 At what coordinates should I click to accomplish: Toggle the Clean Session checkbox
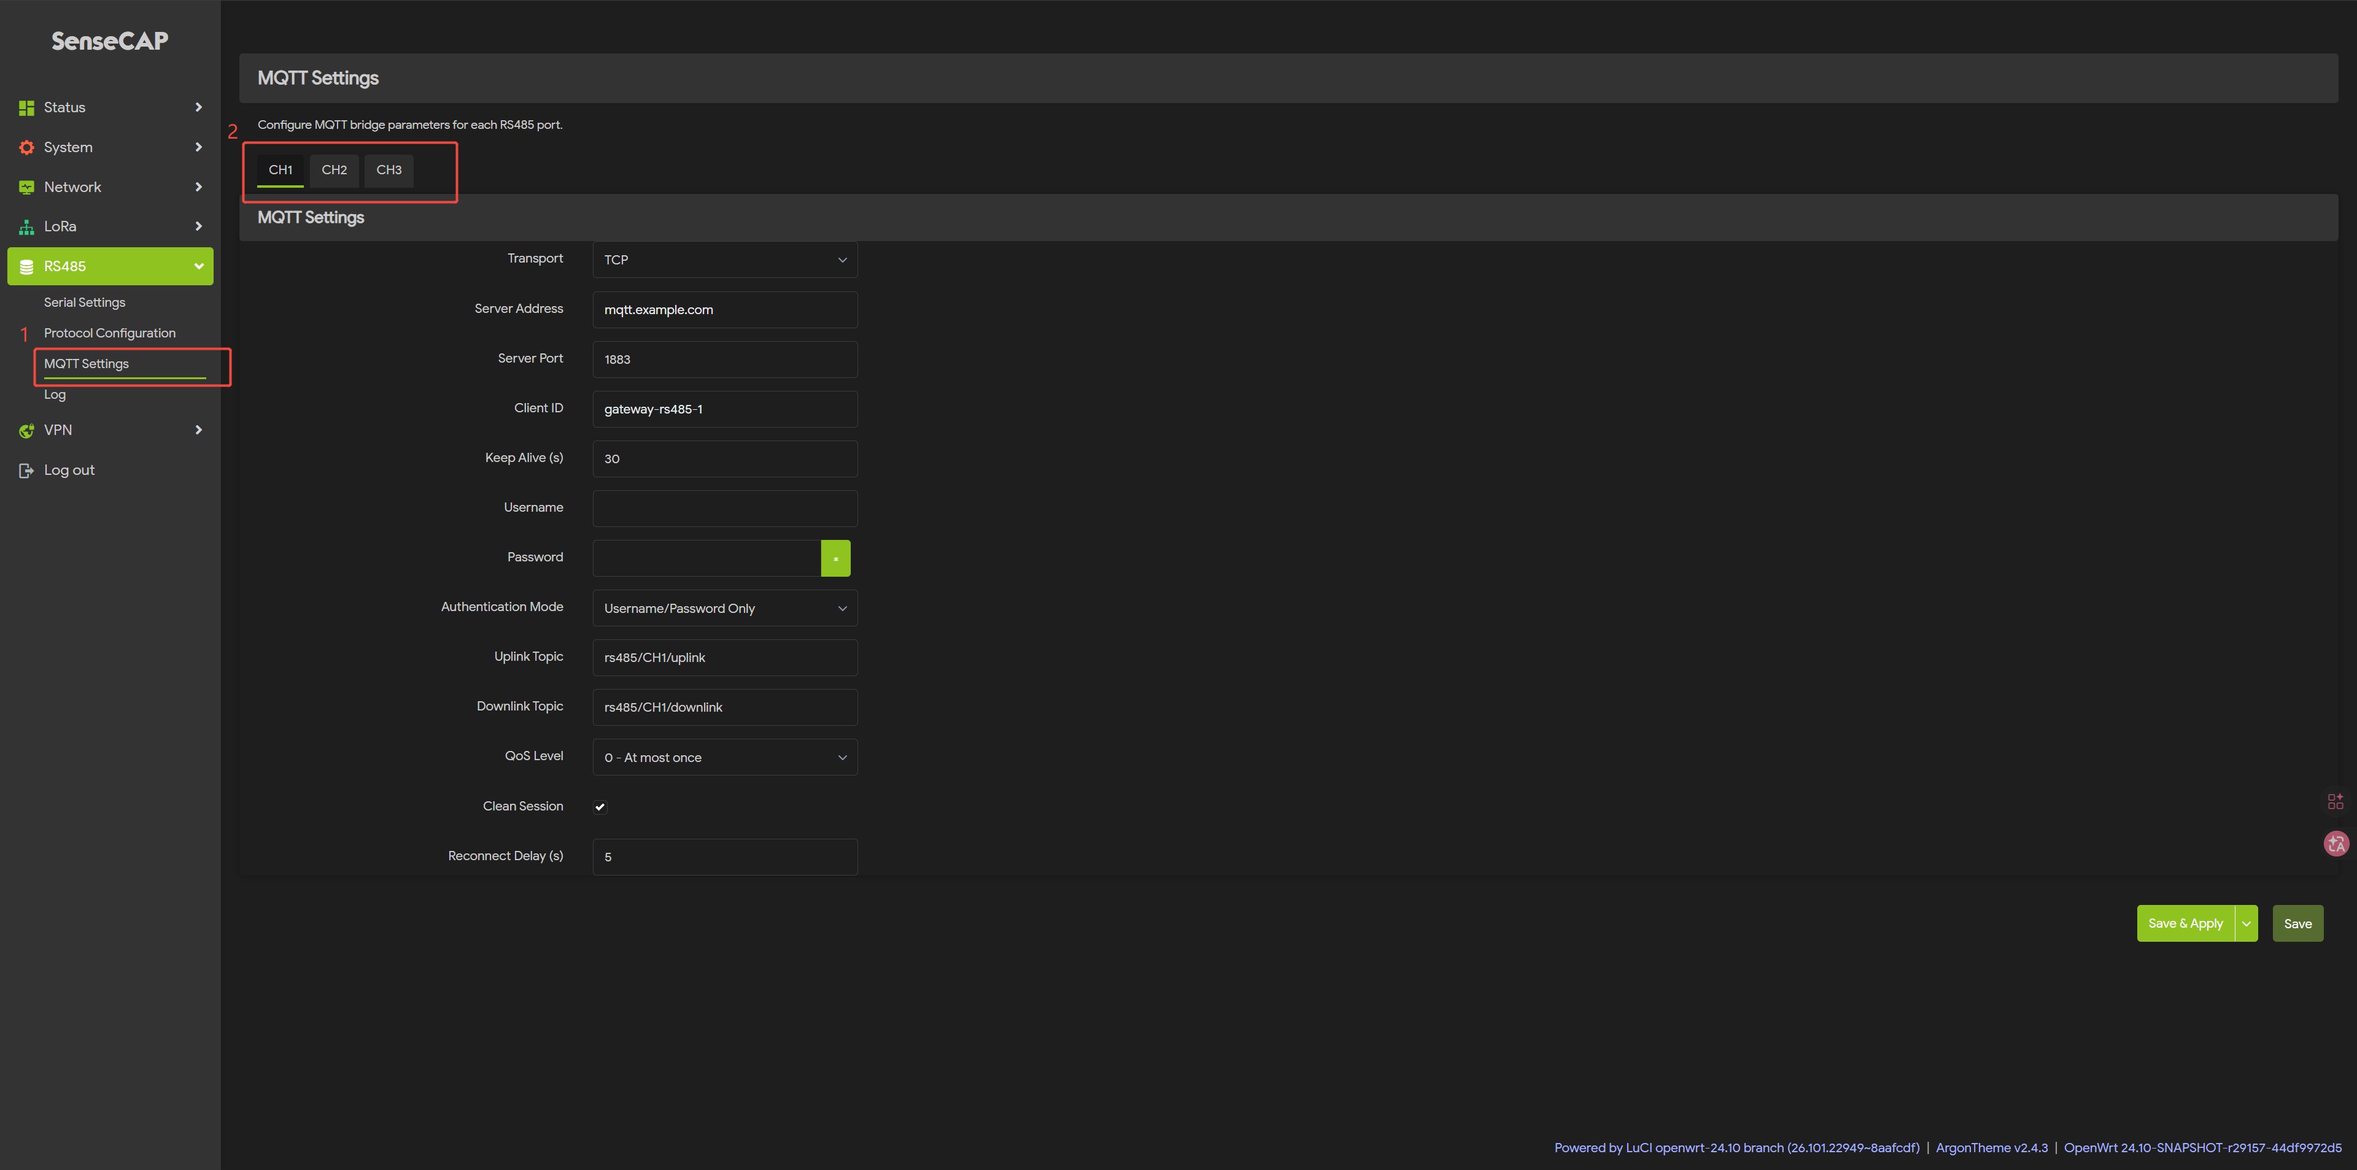point(600,807)
